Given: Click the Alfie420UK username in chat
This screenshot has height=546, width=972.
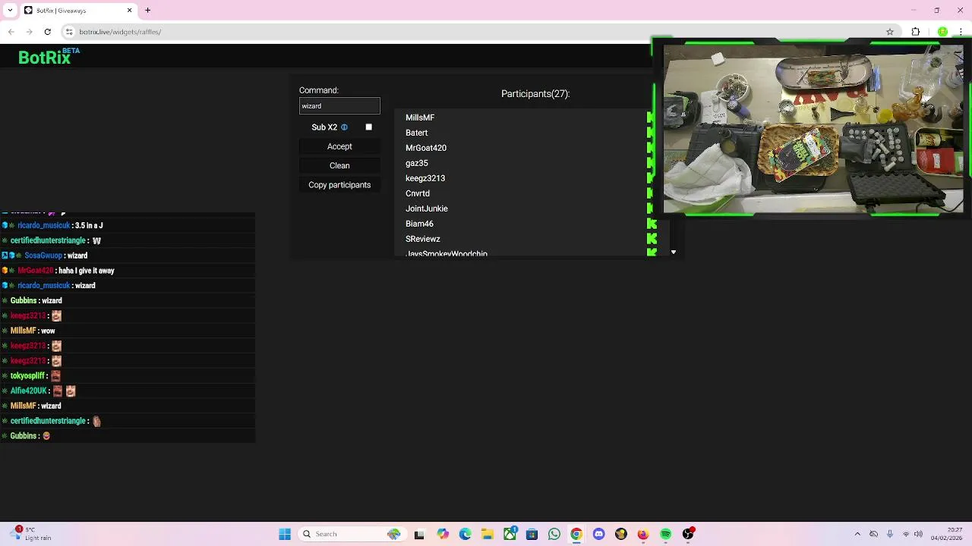Looking at the screenshot, I should 29,391.
